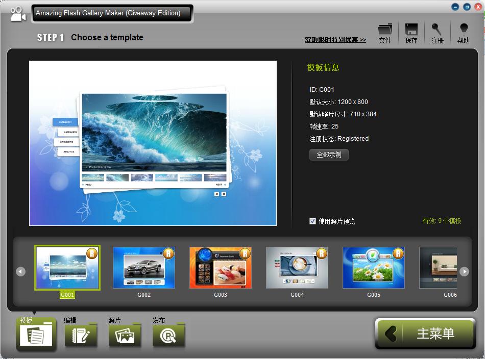Click the 帮助 (Help) lightbulb icon

[x=464, y=33]
